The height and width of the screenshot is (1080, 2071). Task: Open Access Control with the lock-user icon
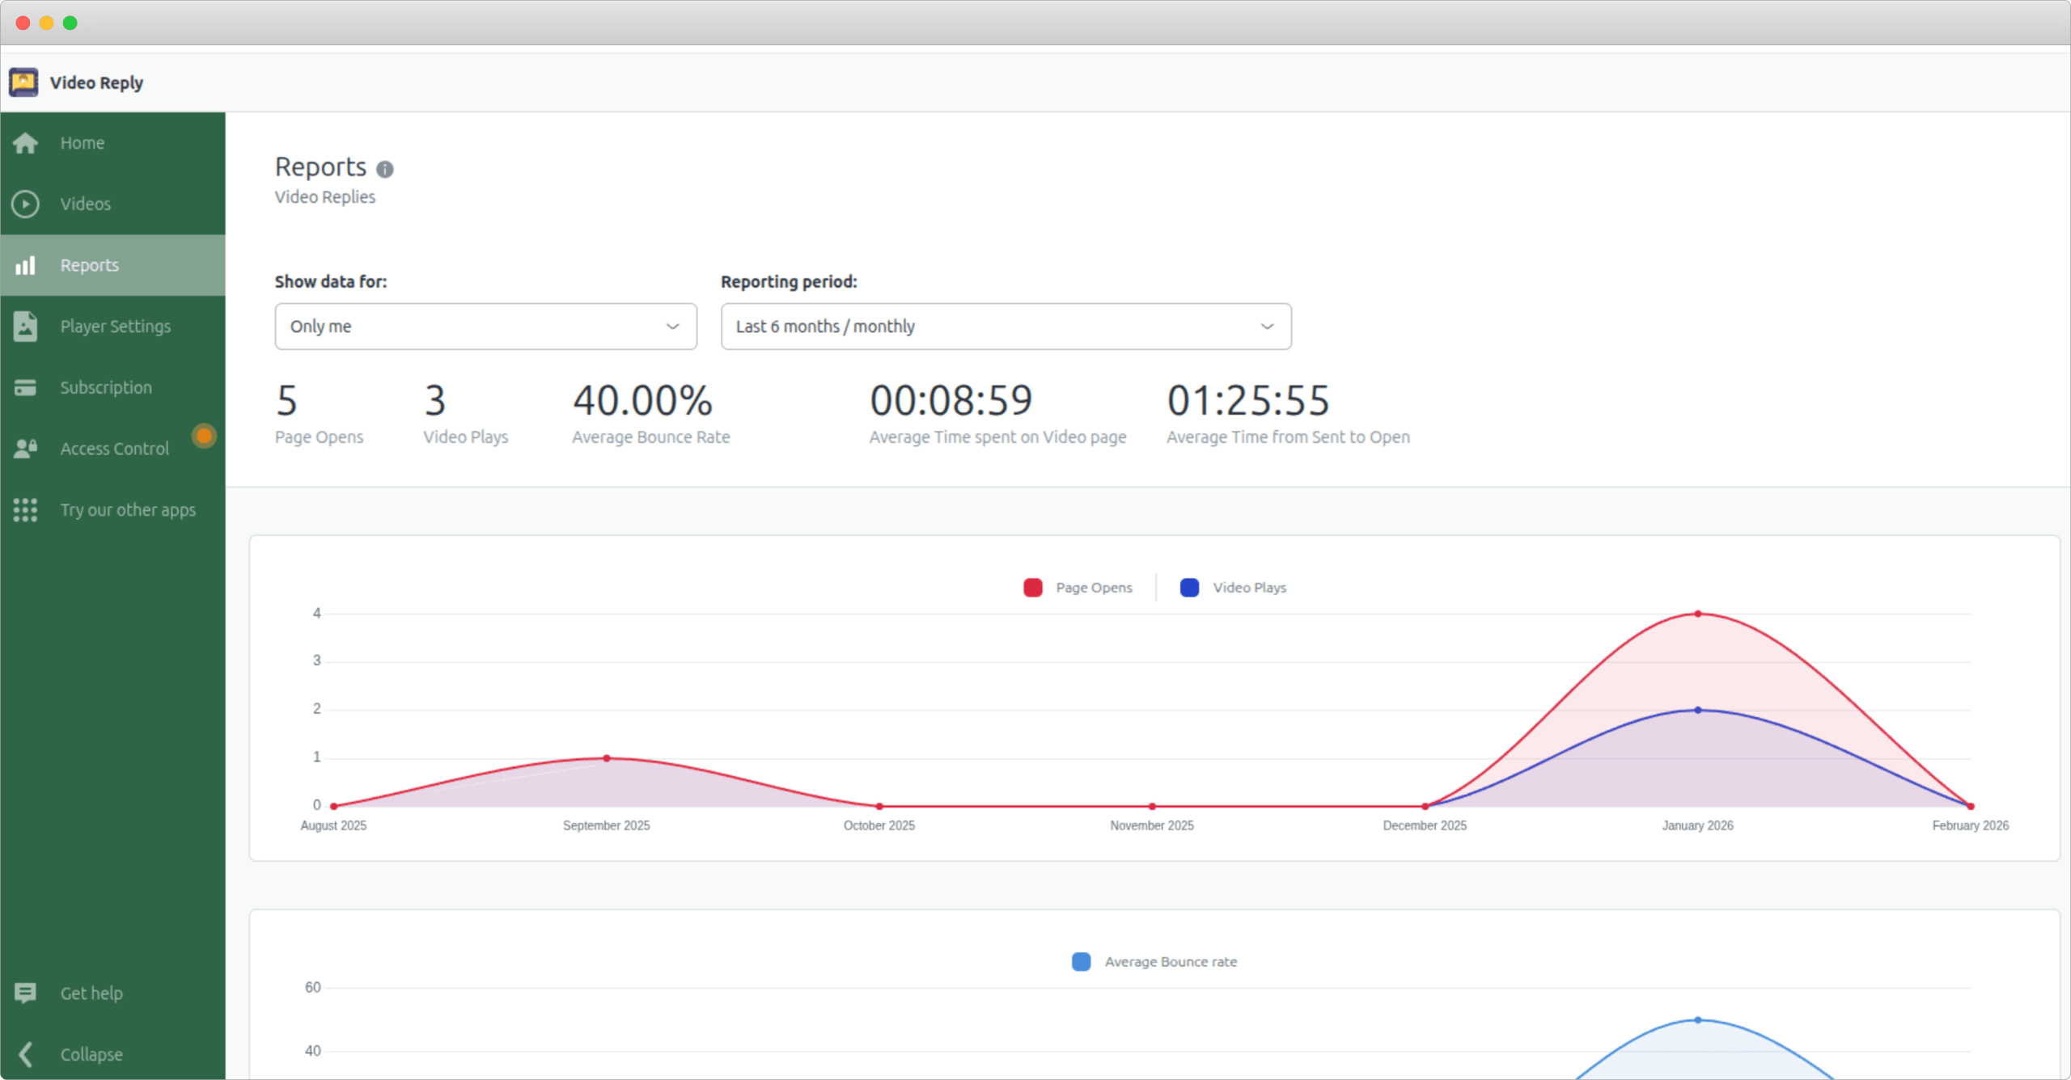click(25, 448)
